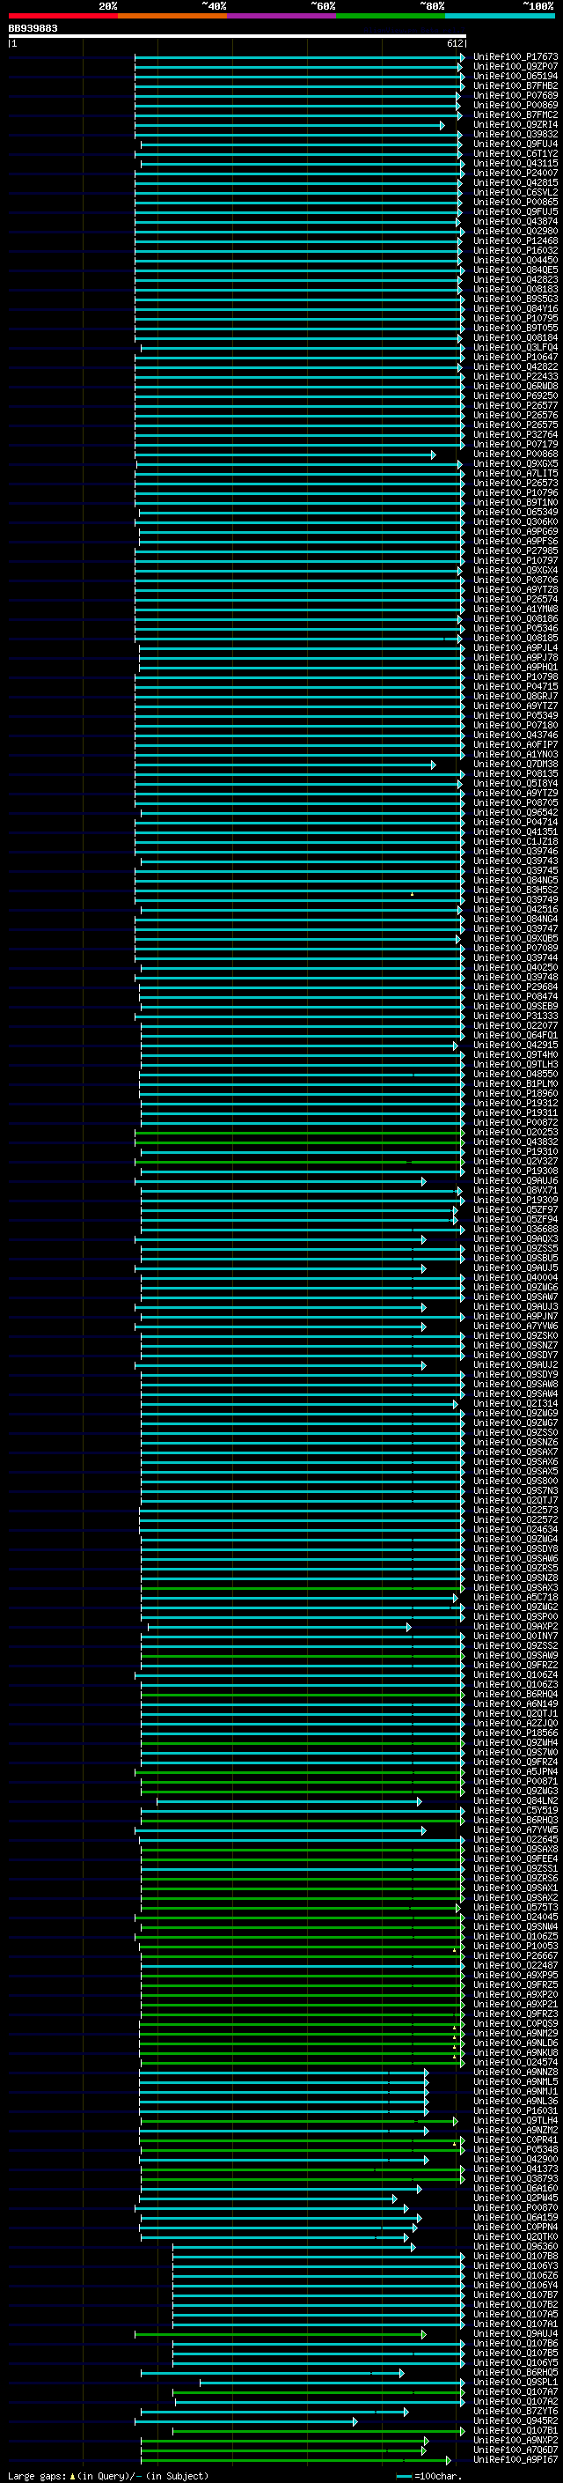Image resolution: width=563 pixels, height=2483 pixels.
Task: Select hit UniRef100_P00869
Action: coord(515,105)
